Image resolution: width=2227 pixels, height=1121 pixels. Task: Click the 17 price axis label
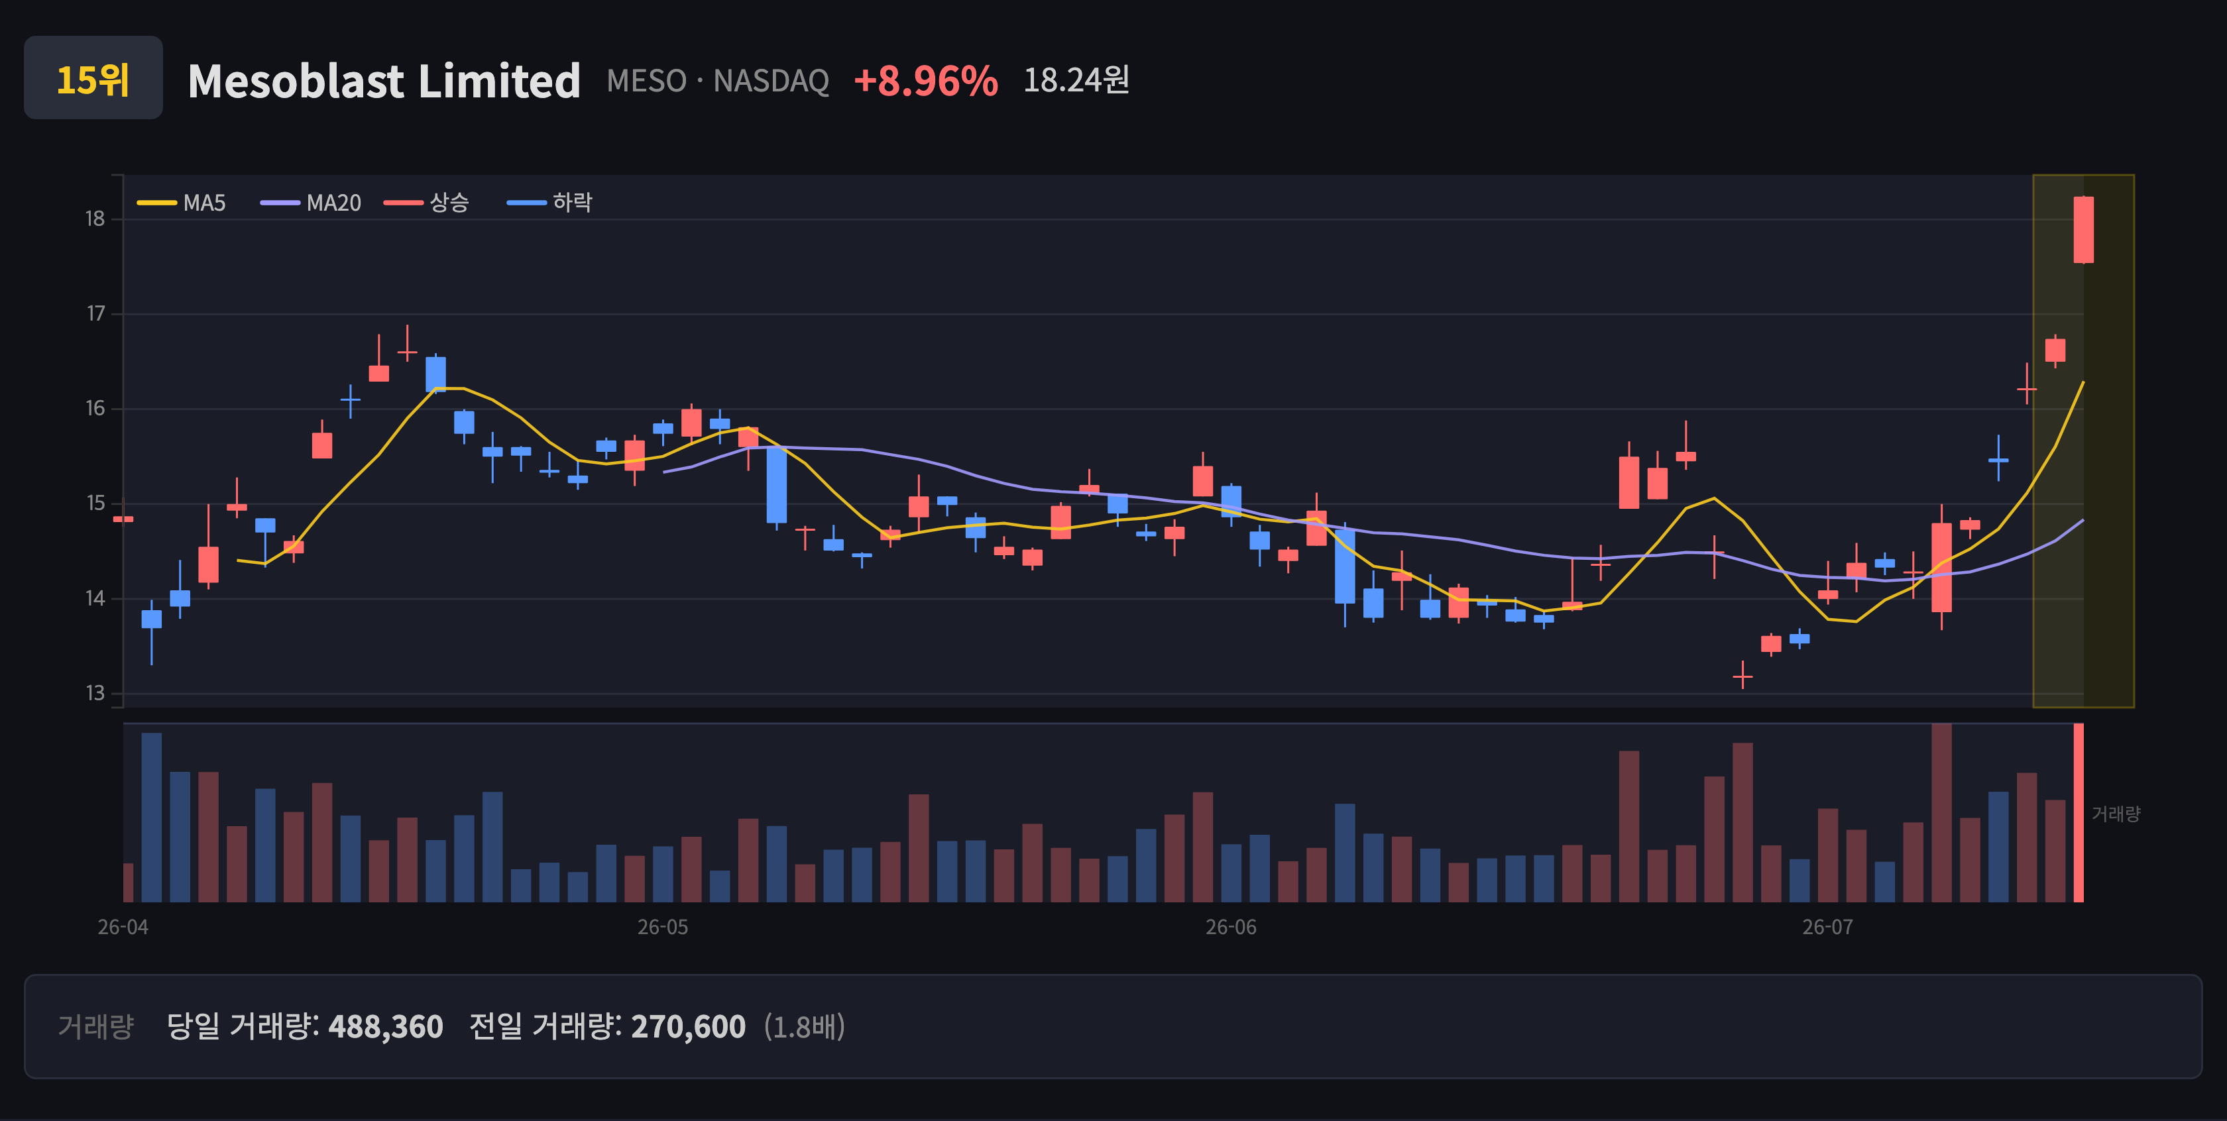click(x=95, y=314)
